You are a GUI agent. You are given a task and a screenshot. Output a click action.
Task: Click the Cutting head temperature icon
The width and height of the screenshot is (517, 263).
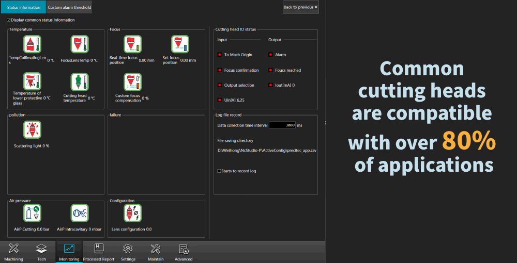coord(79,81)
